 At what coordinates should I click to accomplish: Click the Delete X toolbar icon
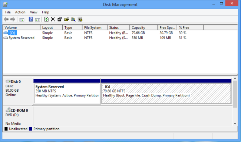(x=53, y=19)
